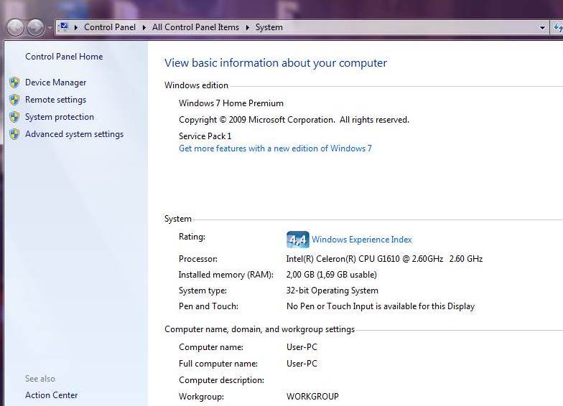Open Windows Experience Index link
This screenshot has height=406, width=563.
[x=362, y=240]
